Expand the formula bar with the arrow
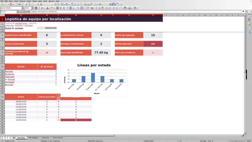The width and height of the screenshot is (252, 142). coord(243,12)
